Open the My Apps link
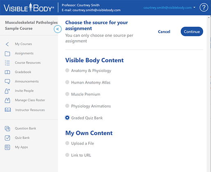The image size is (211, 172). coord(21,147)
